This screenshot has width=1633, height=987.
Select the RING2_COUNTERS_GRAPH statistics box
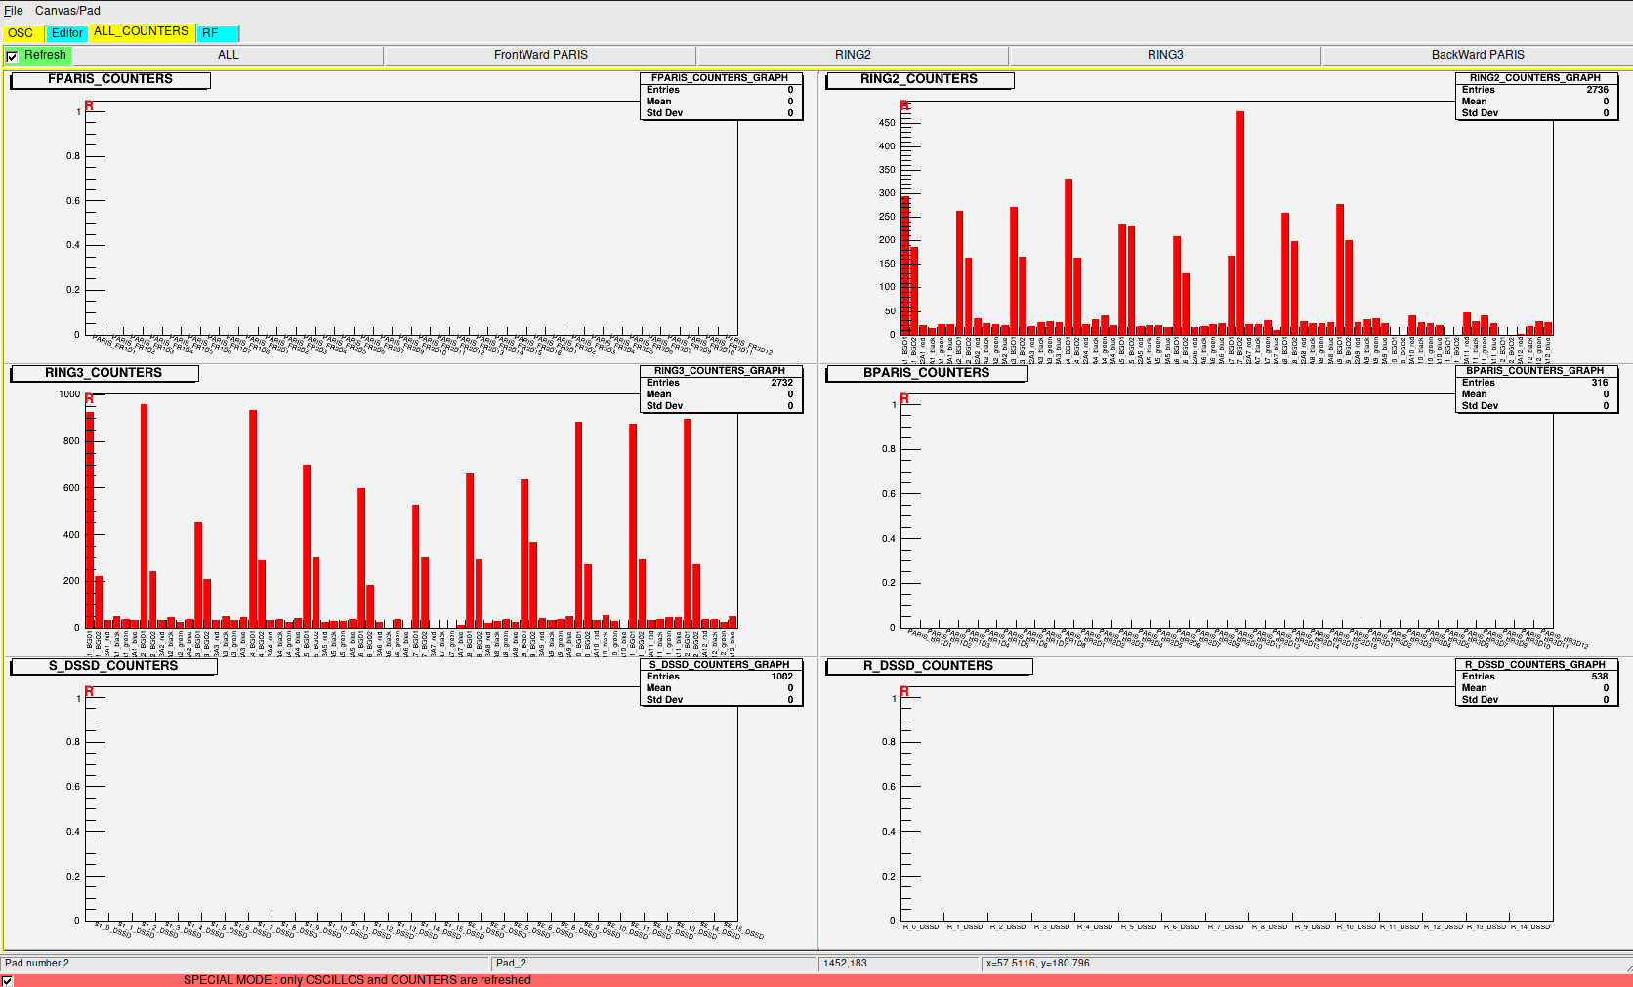1535,96
